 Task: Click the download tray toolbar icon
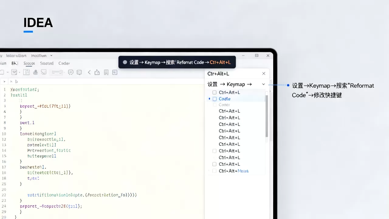[115, 72]
